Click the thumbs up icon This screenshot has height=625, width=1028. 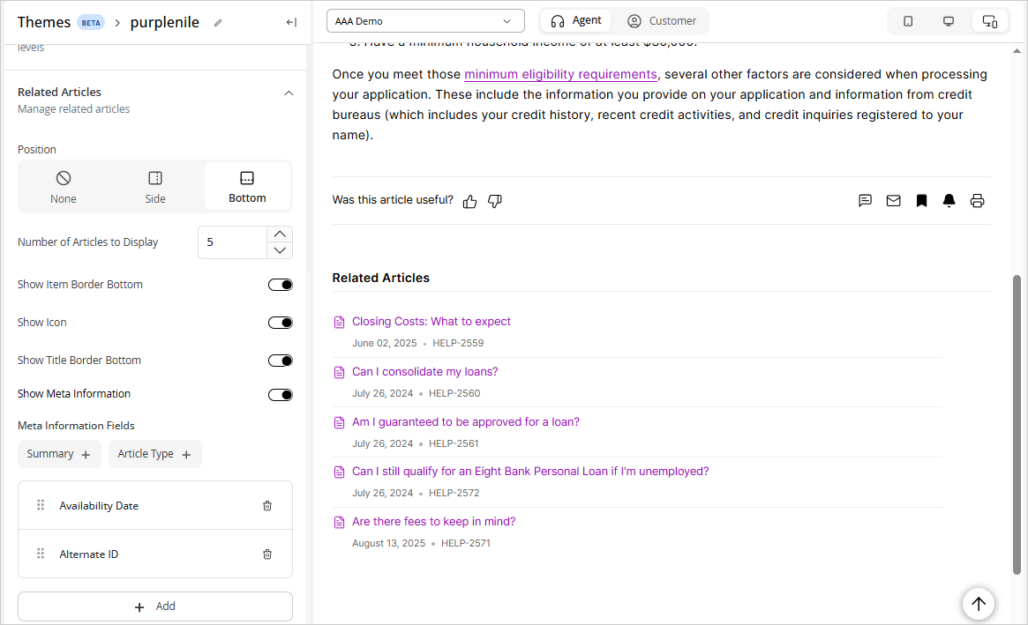469,201
